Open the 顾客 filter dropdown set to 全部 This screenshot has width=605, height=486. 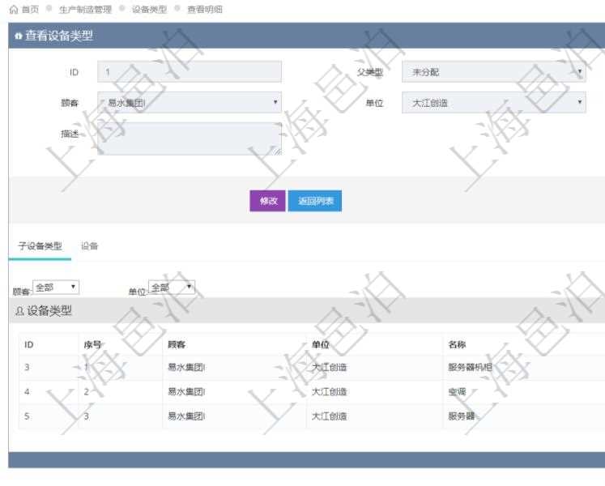click(x=56, y=288)
